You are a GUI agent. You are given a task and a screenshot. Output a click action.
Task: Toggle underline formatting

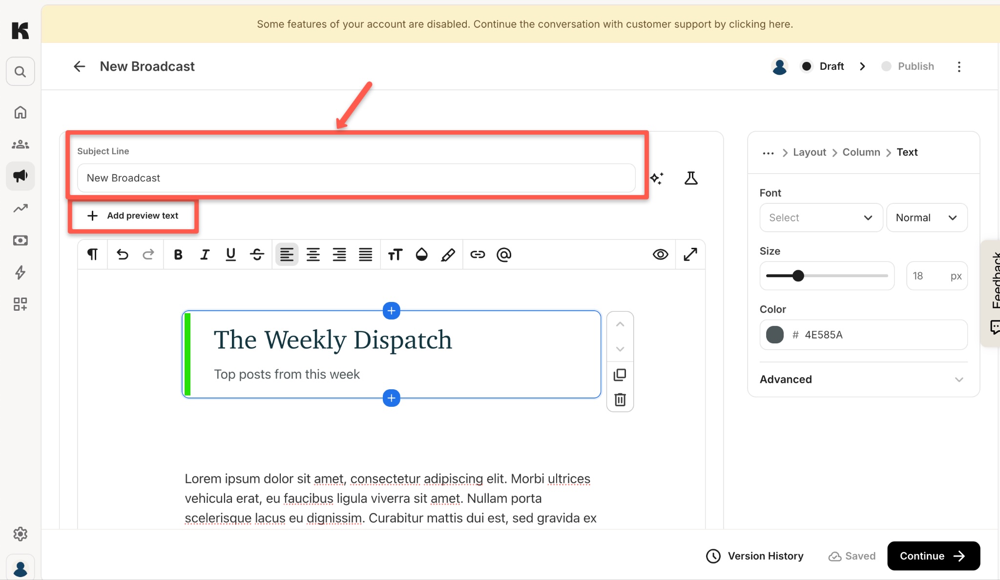(230, 254)
